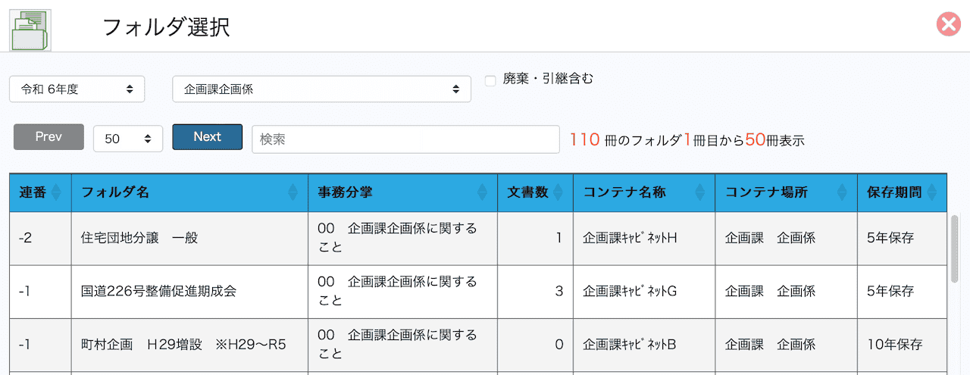Click sort arrows in 事務分掌 header
The height and width of the screenshot is (375, 970).
482,192
